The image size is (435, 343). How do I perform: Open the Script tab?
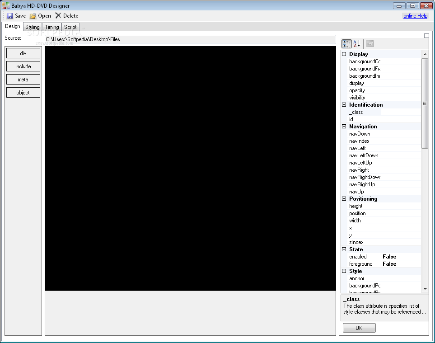click(70, 27)
